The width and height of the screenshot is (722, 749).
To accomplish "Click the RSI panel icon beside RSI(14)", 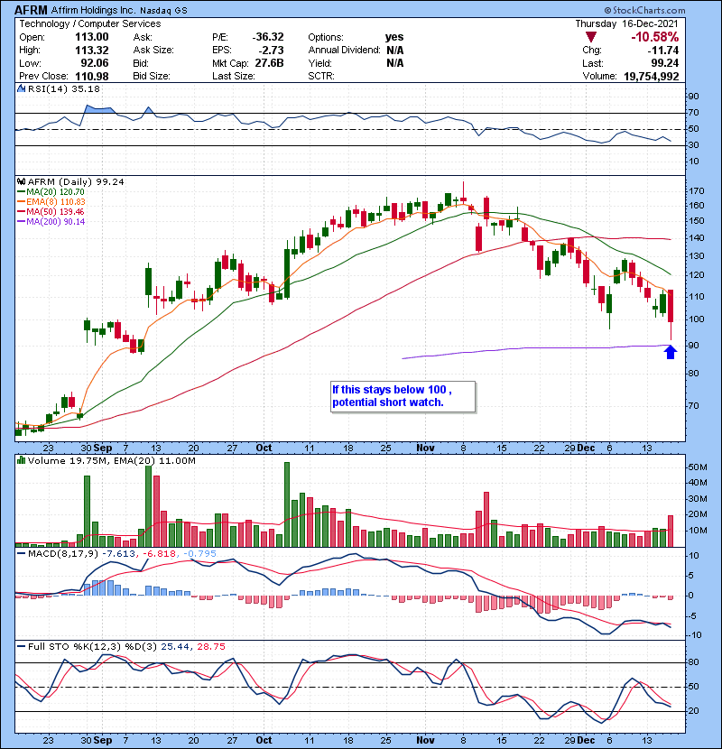I will 21,88.
